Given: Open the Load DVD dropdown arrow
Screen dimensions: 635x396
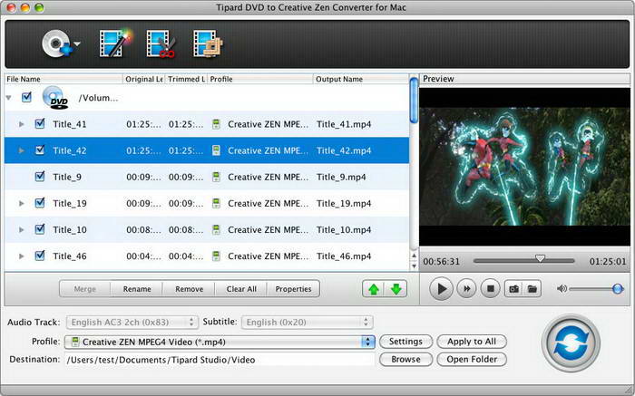Looking at the screenshot, I should click(77, 43).
